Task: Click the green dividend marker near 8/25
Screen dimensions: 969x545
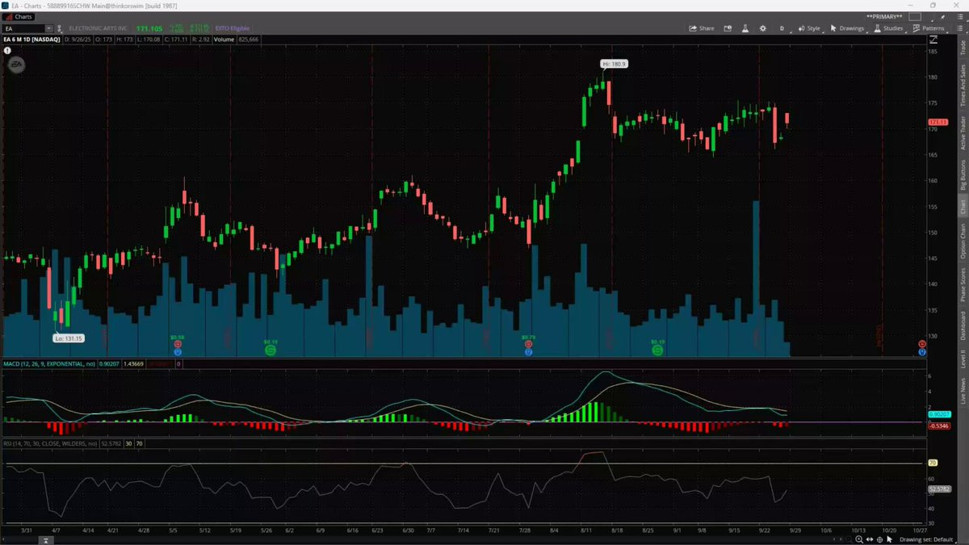Action: point(657,350)
